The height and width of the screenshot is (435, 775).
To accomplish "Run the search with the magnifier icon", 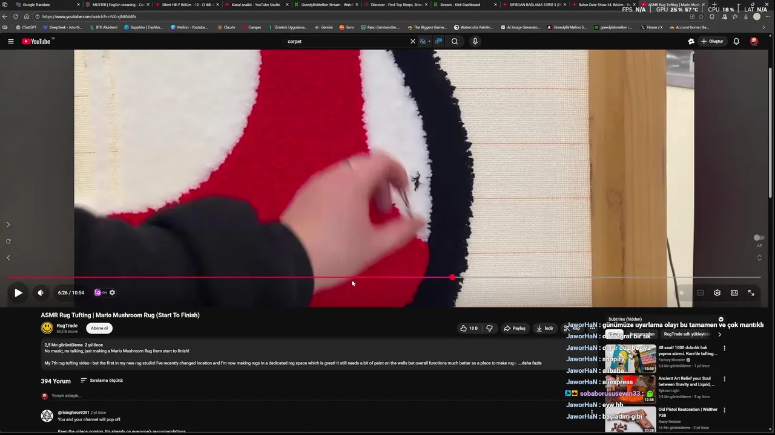I will (455, 41).
